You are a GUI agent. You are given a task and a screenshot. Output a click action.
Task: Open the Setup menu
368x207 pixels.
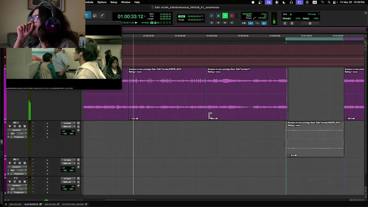click(114, 2)
